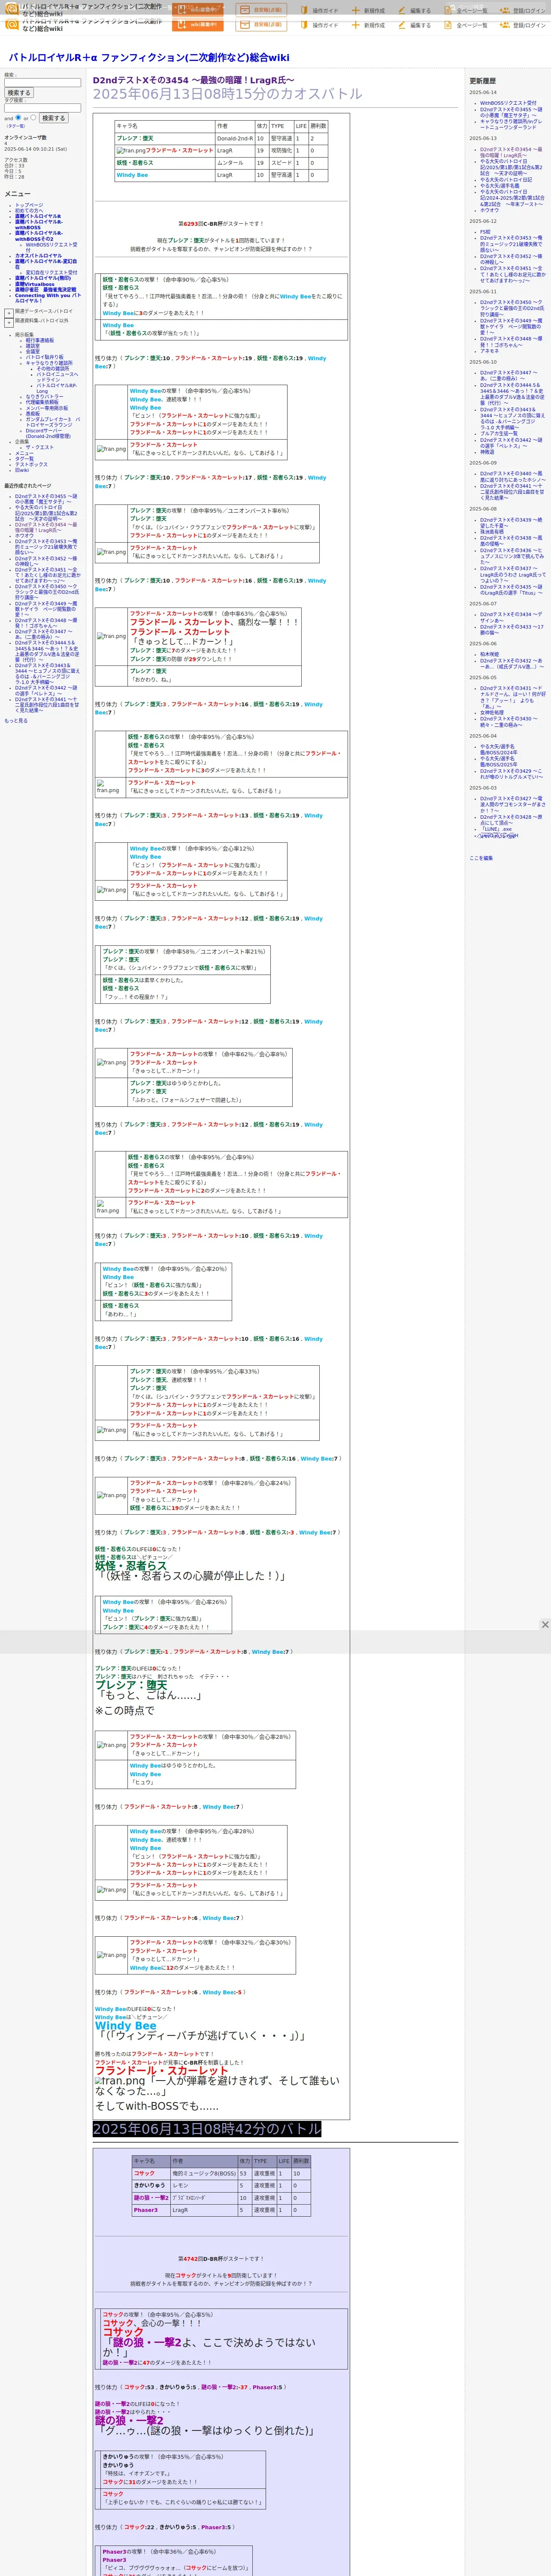Open 女神佐祐理 in update history
Screen dimensions: 551x2576
[x=492, y=713]
